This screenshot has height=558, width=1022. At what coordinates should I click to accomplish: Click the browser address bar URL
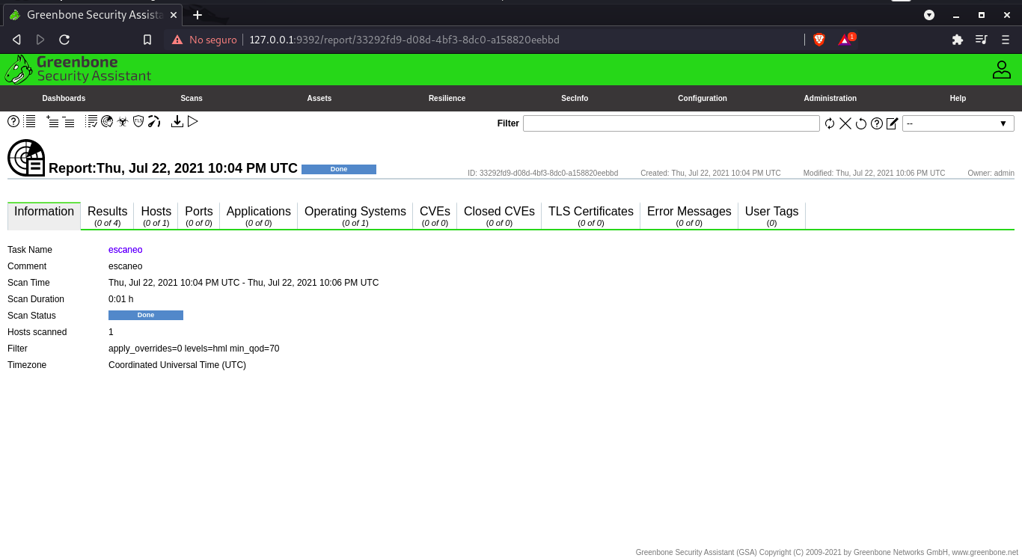(404, 40)
